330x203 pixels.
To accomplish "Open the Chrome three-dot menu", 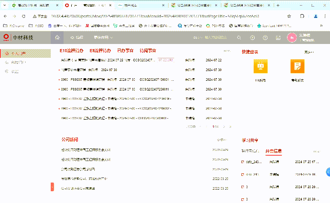I will click(325, 16).
